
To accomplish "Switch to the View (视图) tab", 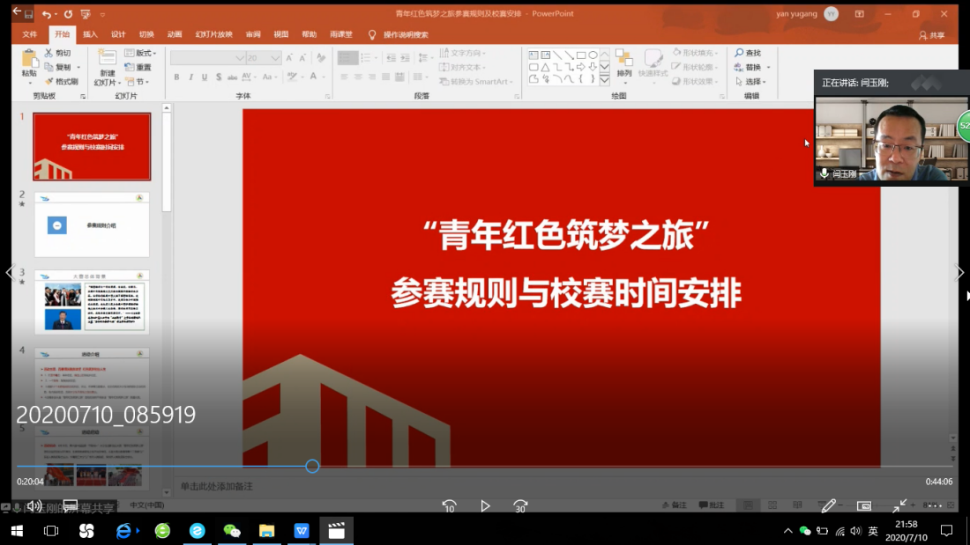I will pos(280,34).
